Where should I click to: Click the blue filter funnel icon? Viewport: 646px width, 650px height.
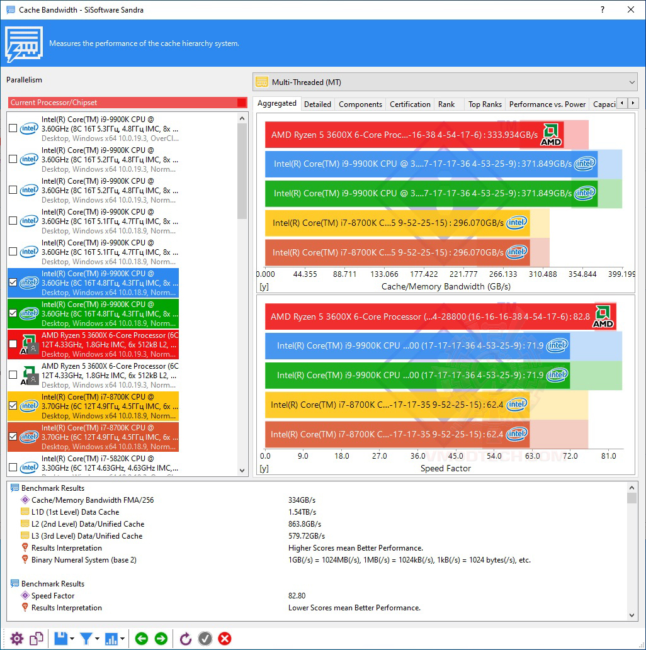click(x=86, y=639)
